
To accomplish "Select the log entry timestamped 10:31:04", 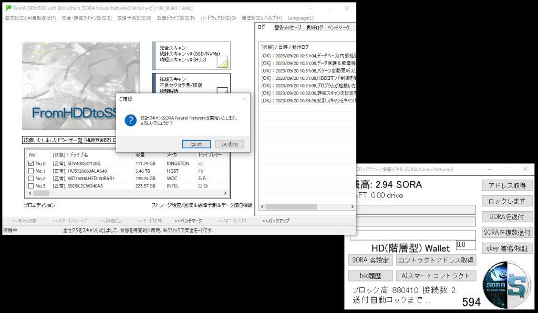I will [308, 56].
